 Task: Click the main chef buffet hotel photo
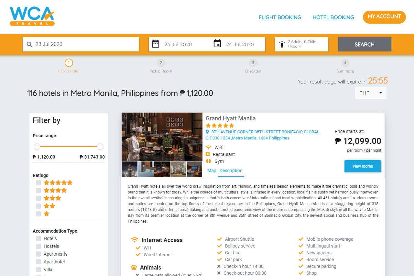pyautogui.click(x=162, y=137)
